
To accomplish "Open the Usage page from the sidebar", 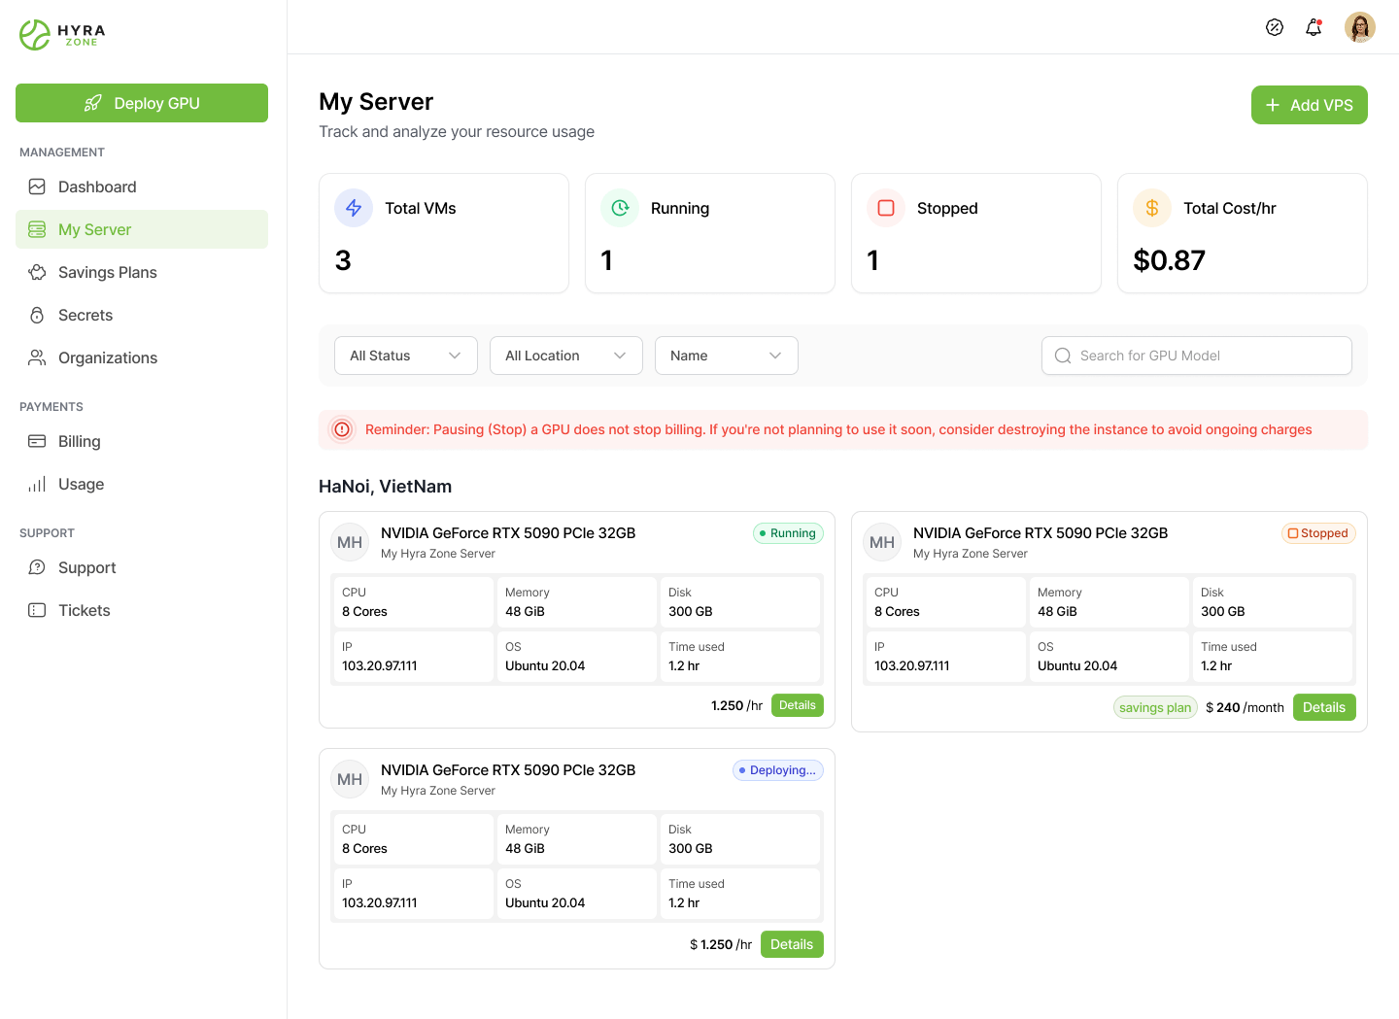I will pos(81,484).
